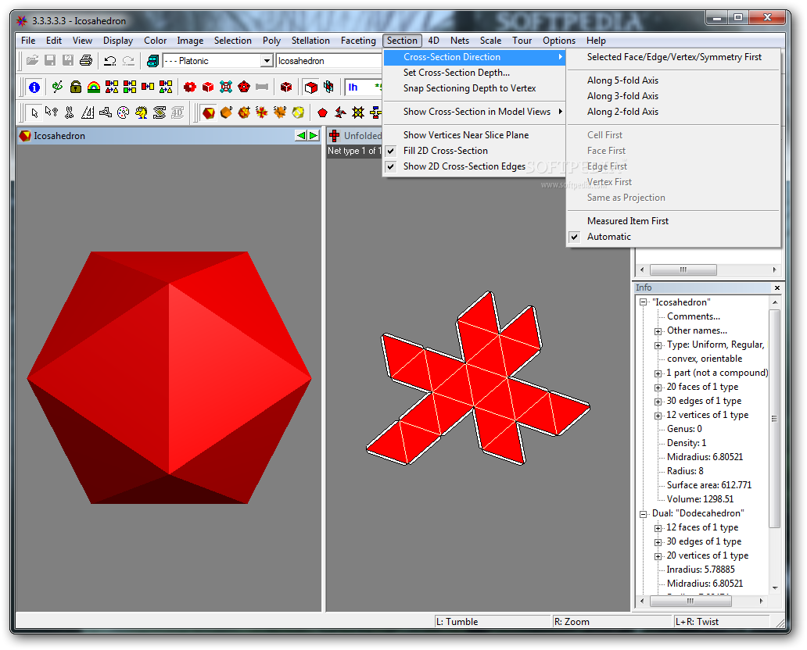
Task: Click the rainbow icon in the toolbar
Action: pos(94,87)
